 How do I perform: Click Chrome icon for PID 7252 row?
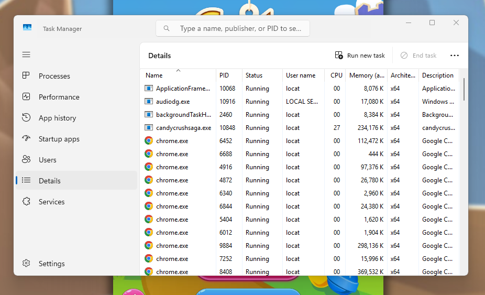[x=149, y=258]
